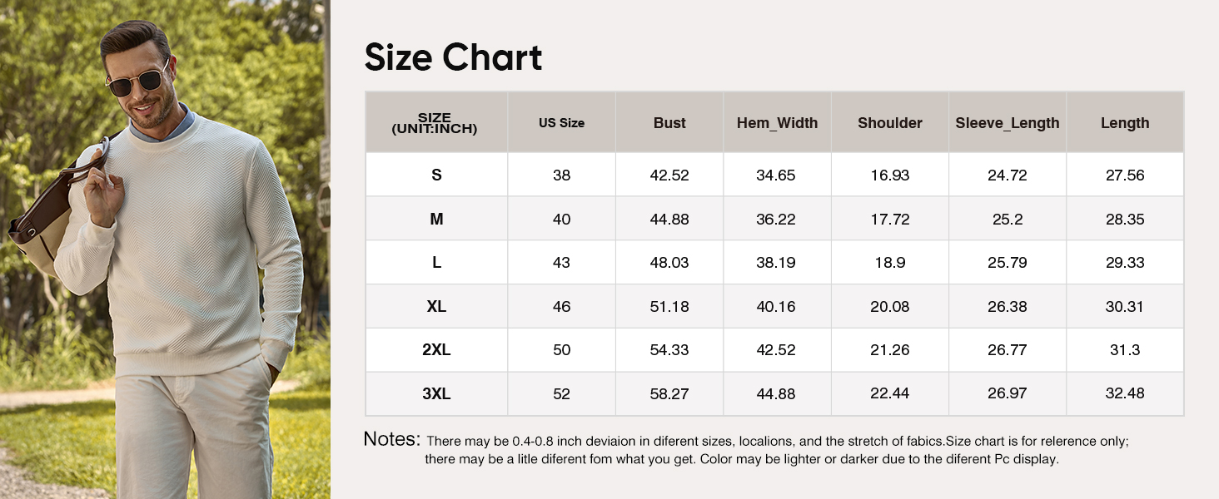
Task: Click the model photo thumbnail
Action: click(x=165, y=249)
